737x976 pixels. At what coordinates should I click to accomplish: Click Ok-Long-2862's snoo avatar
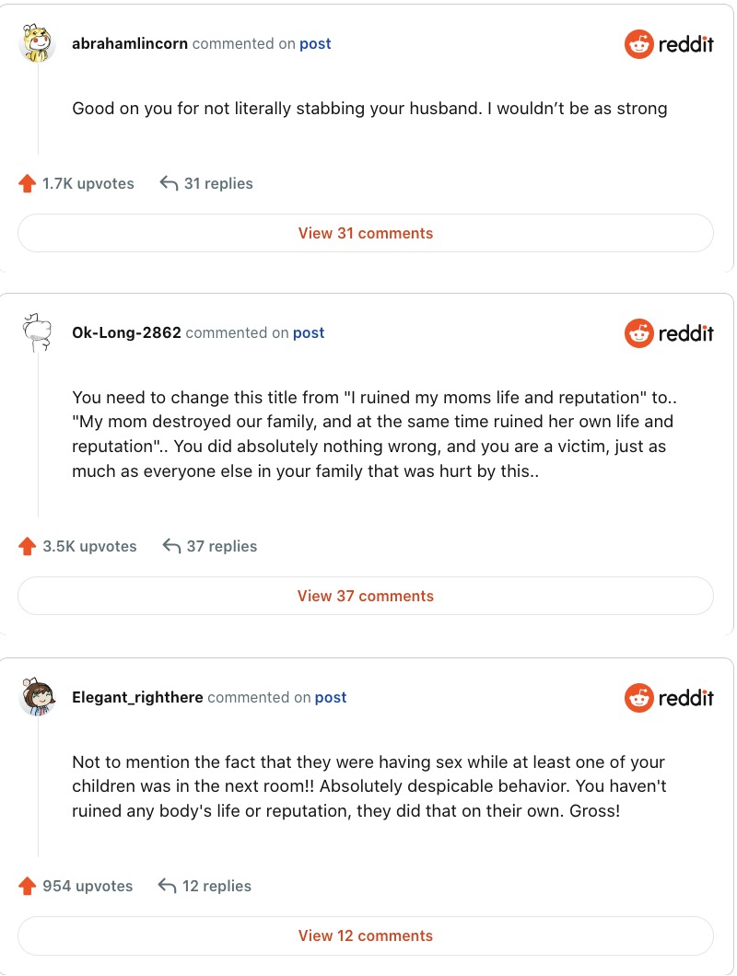click(37, 332)
